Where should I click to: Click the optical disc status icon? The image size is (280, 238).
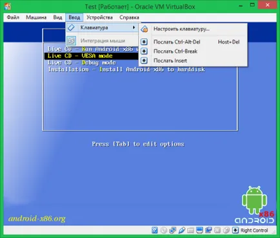click(164, 230)
